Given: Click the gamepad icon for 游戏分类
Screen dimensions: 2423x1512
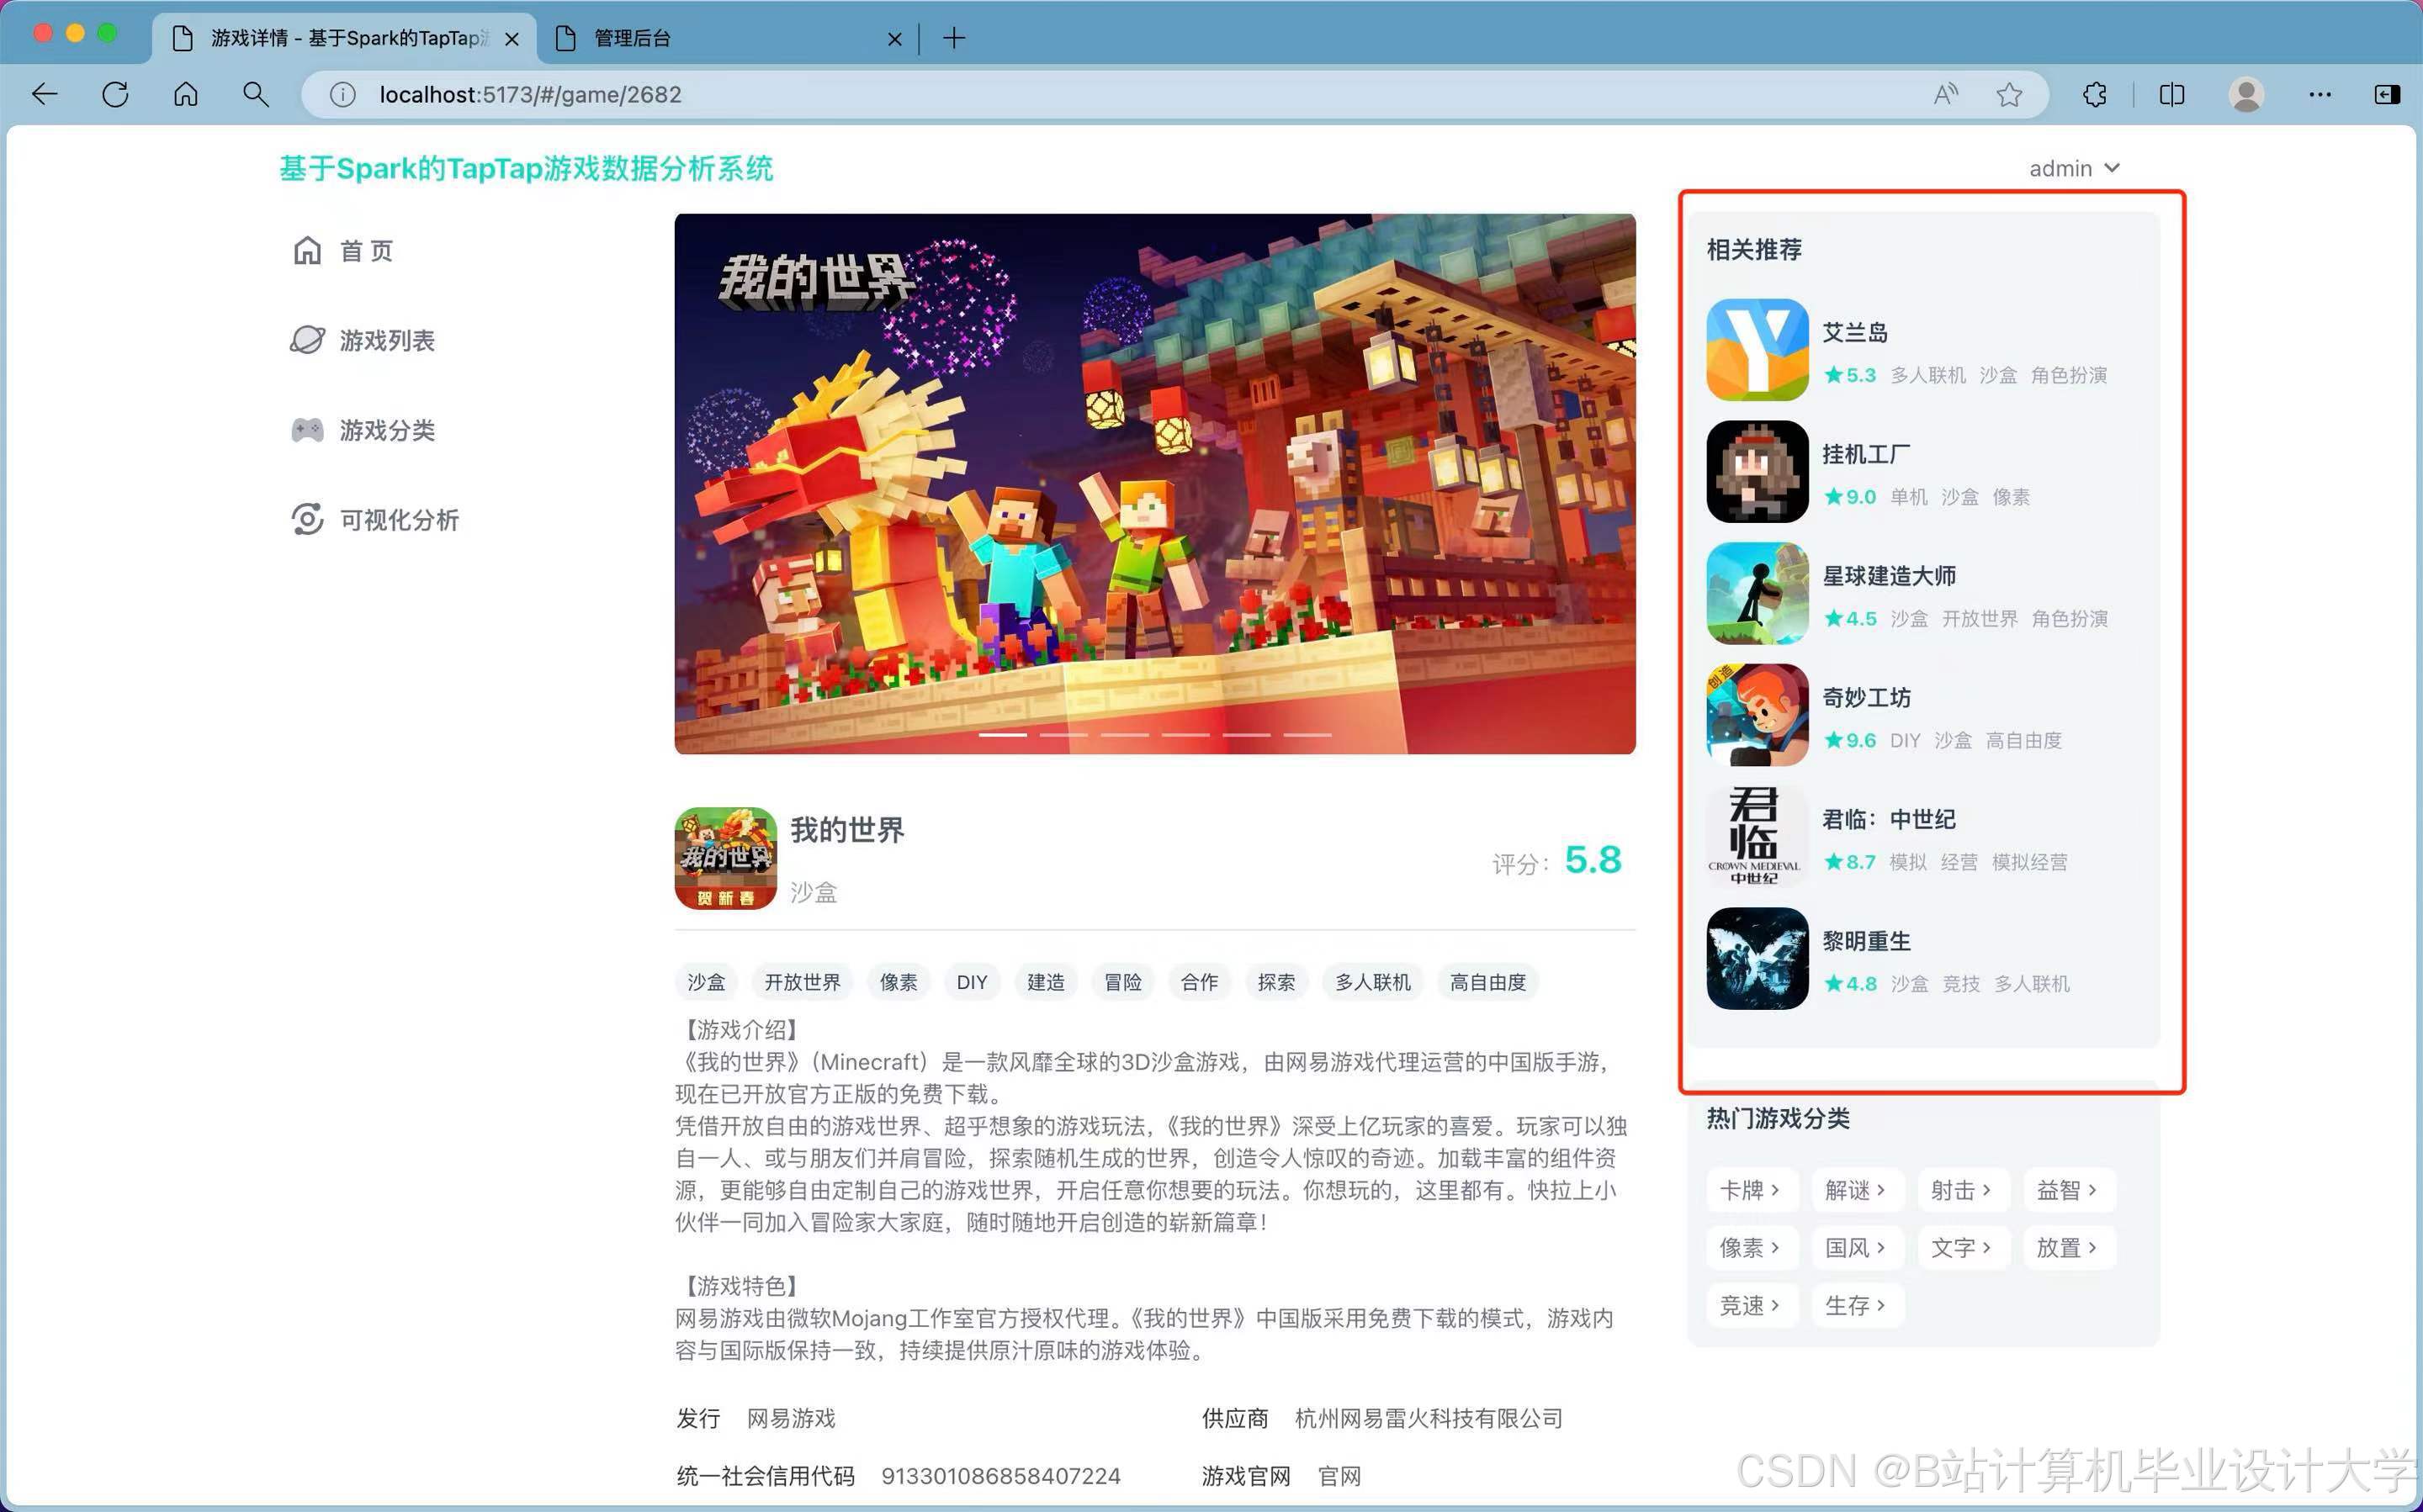Looking at the screenshot, I should point(307,430).
